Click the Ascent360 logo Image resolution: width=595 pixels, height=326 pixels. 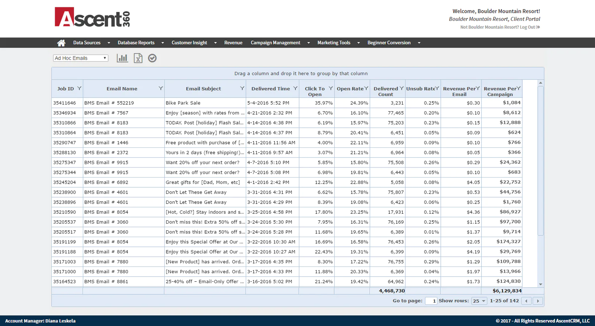(92, 17)
